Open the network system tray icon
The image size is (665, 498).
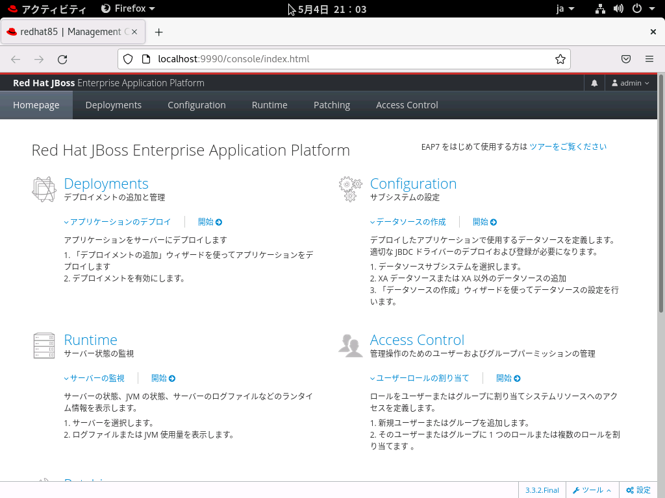[600, 9]
